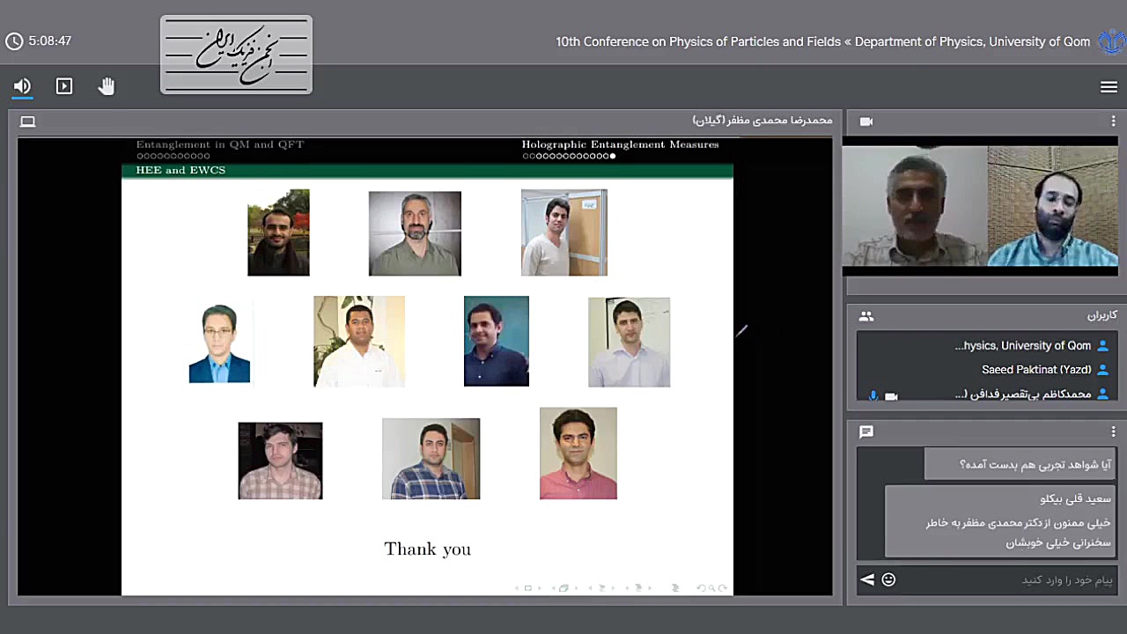Open the hamburger main menu
The image size is (1127, 634).
pos(1109,86)
